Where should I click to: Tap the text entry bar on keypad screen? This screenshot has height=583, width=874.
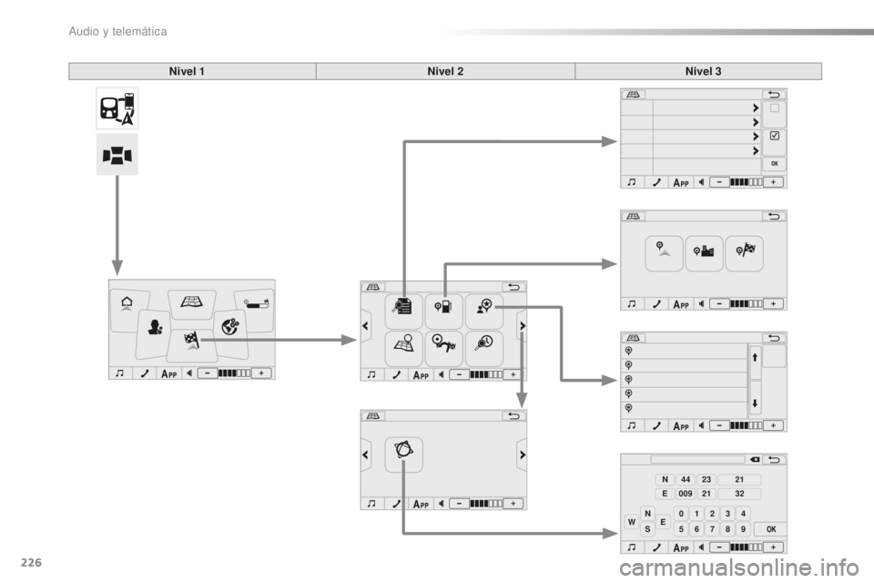697,460
